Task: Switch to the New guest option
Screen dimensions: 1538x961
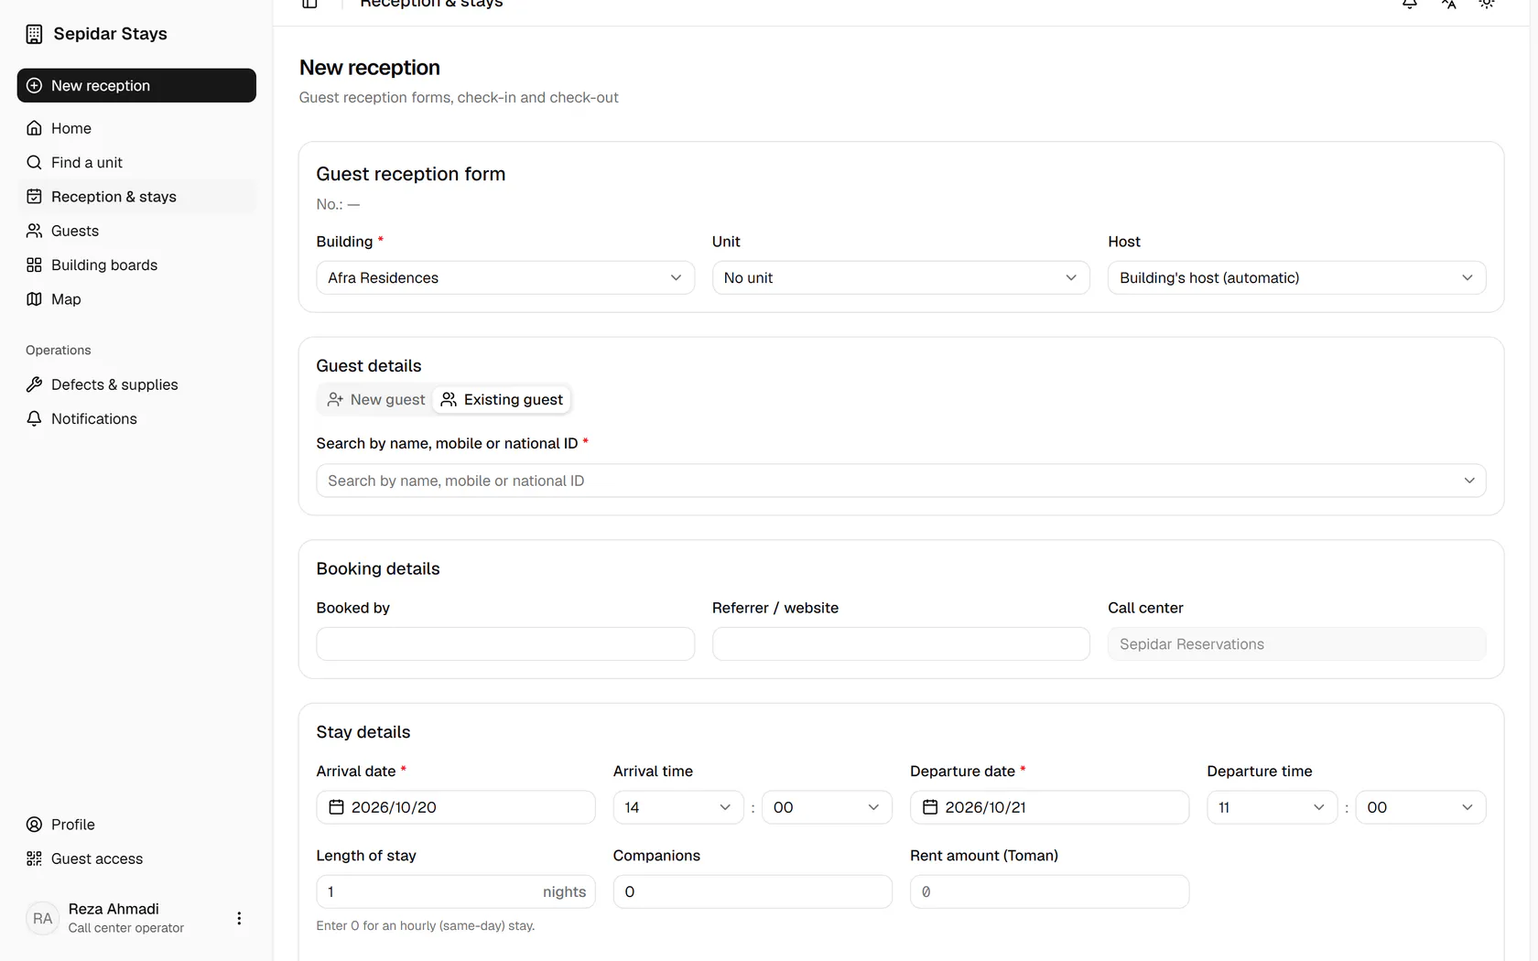Action: click(376, 400)
